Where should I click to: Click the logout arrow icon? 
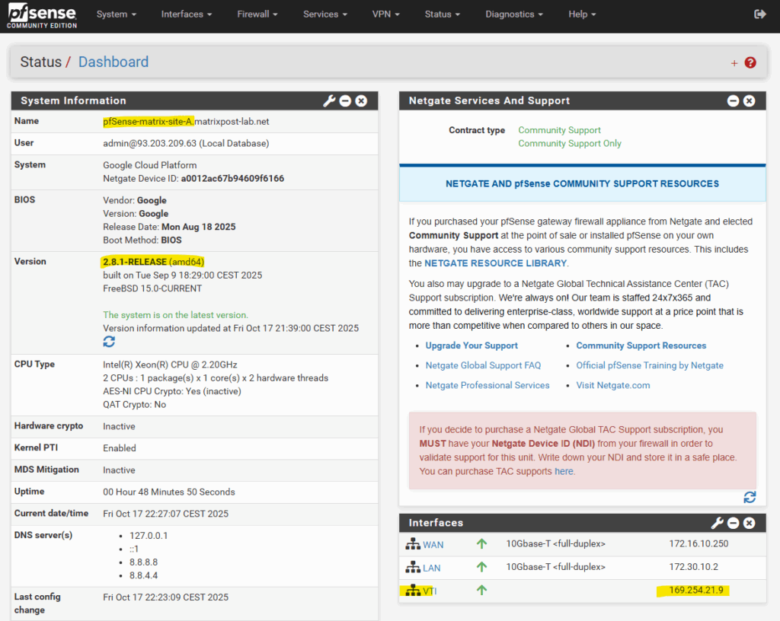pos(759,14)
